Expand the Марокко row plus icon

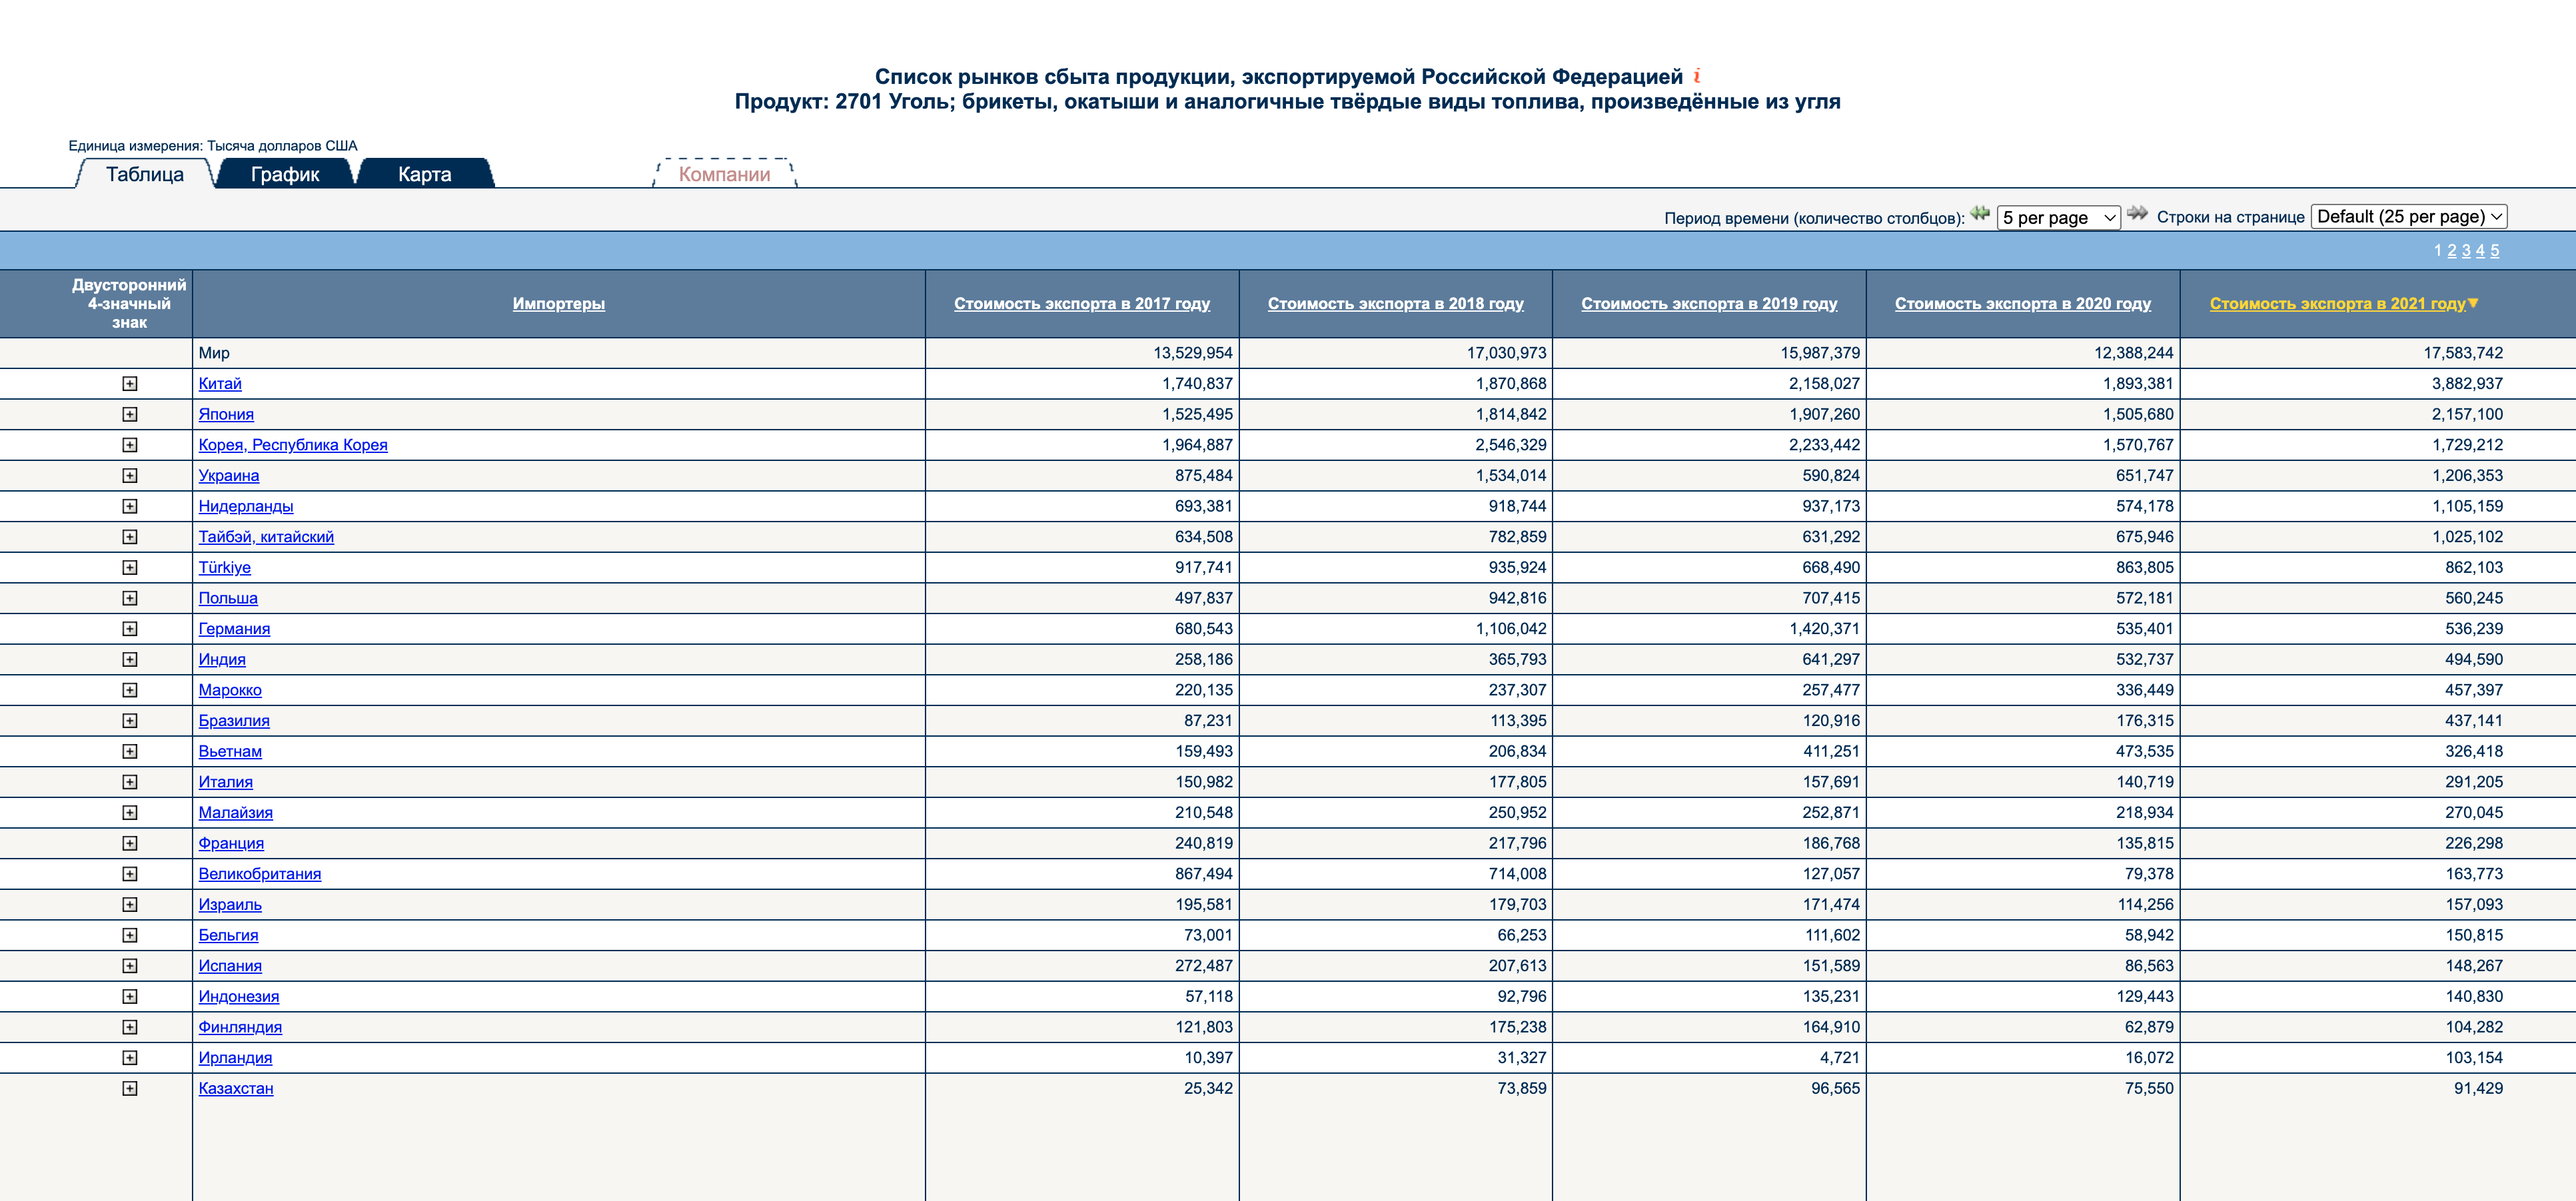130,690
